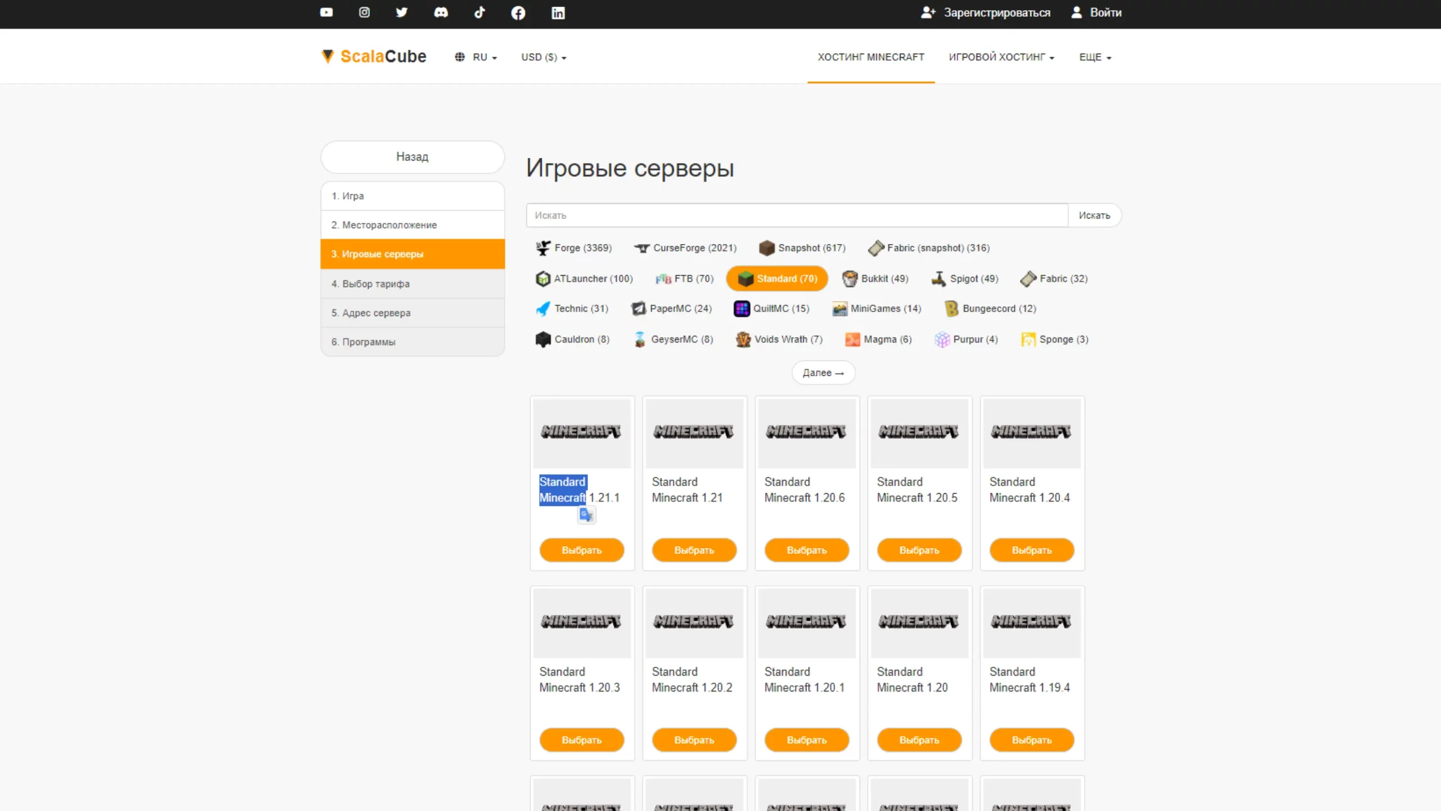
Task: Open the USD ($) currency dropdown
Action: pos(543,57)
